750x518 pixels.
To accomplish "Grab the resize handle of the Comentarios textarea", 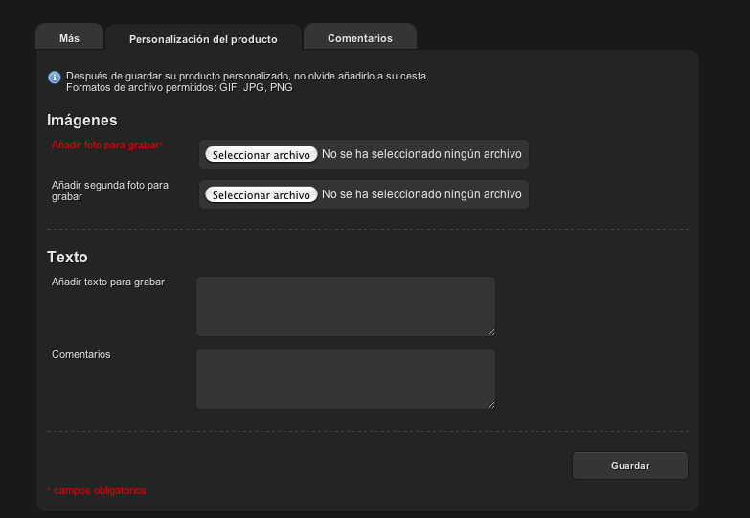I will pos(490,404).
